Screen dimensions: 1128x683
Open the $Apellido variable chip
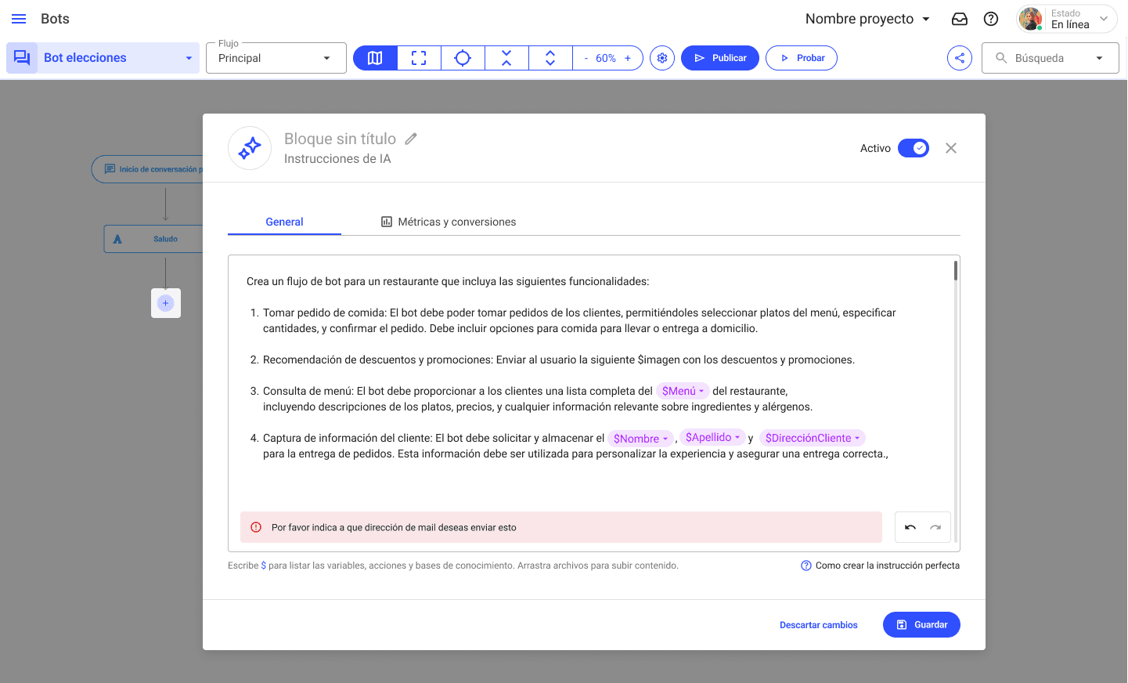(x=712, y=437)
